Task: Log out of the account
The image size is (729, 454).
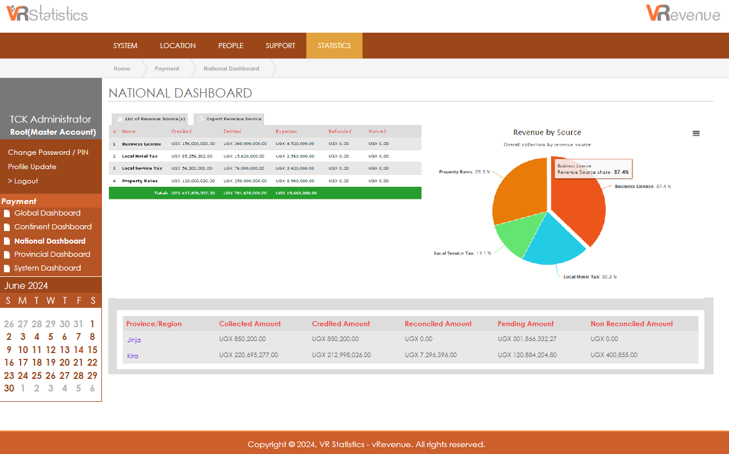Action: point(23,181)
